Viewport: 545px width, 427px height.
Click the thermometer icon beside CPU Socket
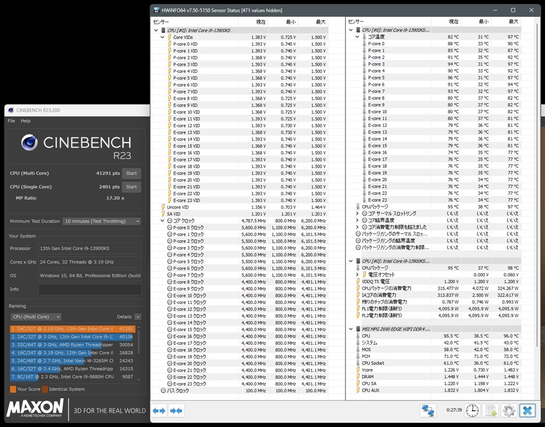[x=358, y=363]
